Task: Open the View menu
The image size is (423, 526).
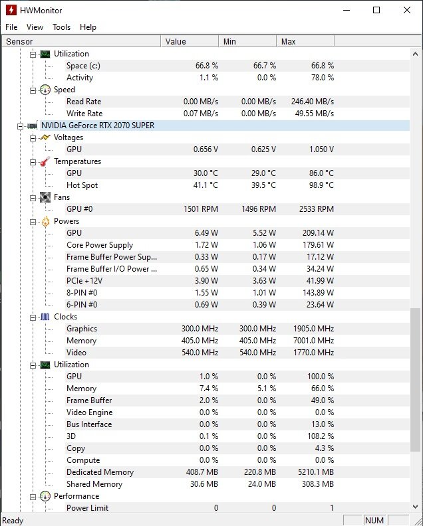Action: pyautogui.click(x=35, y=27)
